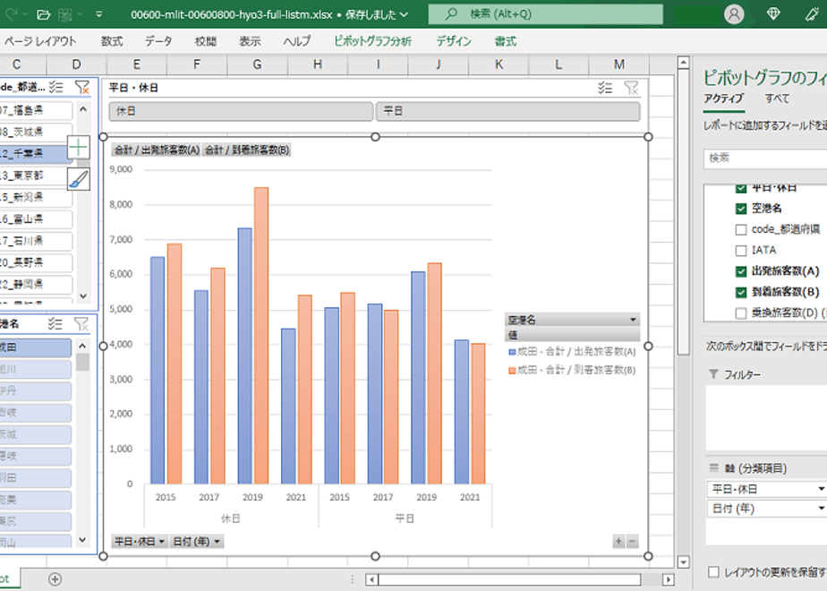The height and width of the screenshot is (591, 827).
Task: Click the diamond premium icon
Action: click(773, 14)
